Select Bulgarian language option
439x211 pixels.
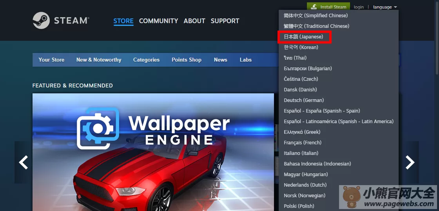pos(339,68)
